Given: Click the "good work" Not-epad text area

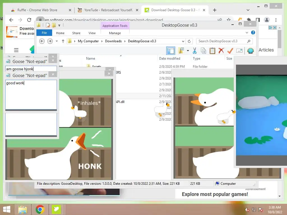Looking at the screenshot, I should tap(31, 95).
